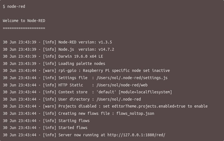Click the flows_noltop.json file name

(135, 113)
